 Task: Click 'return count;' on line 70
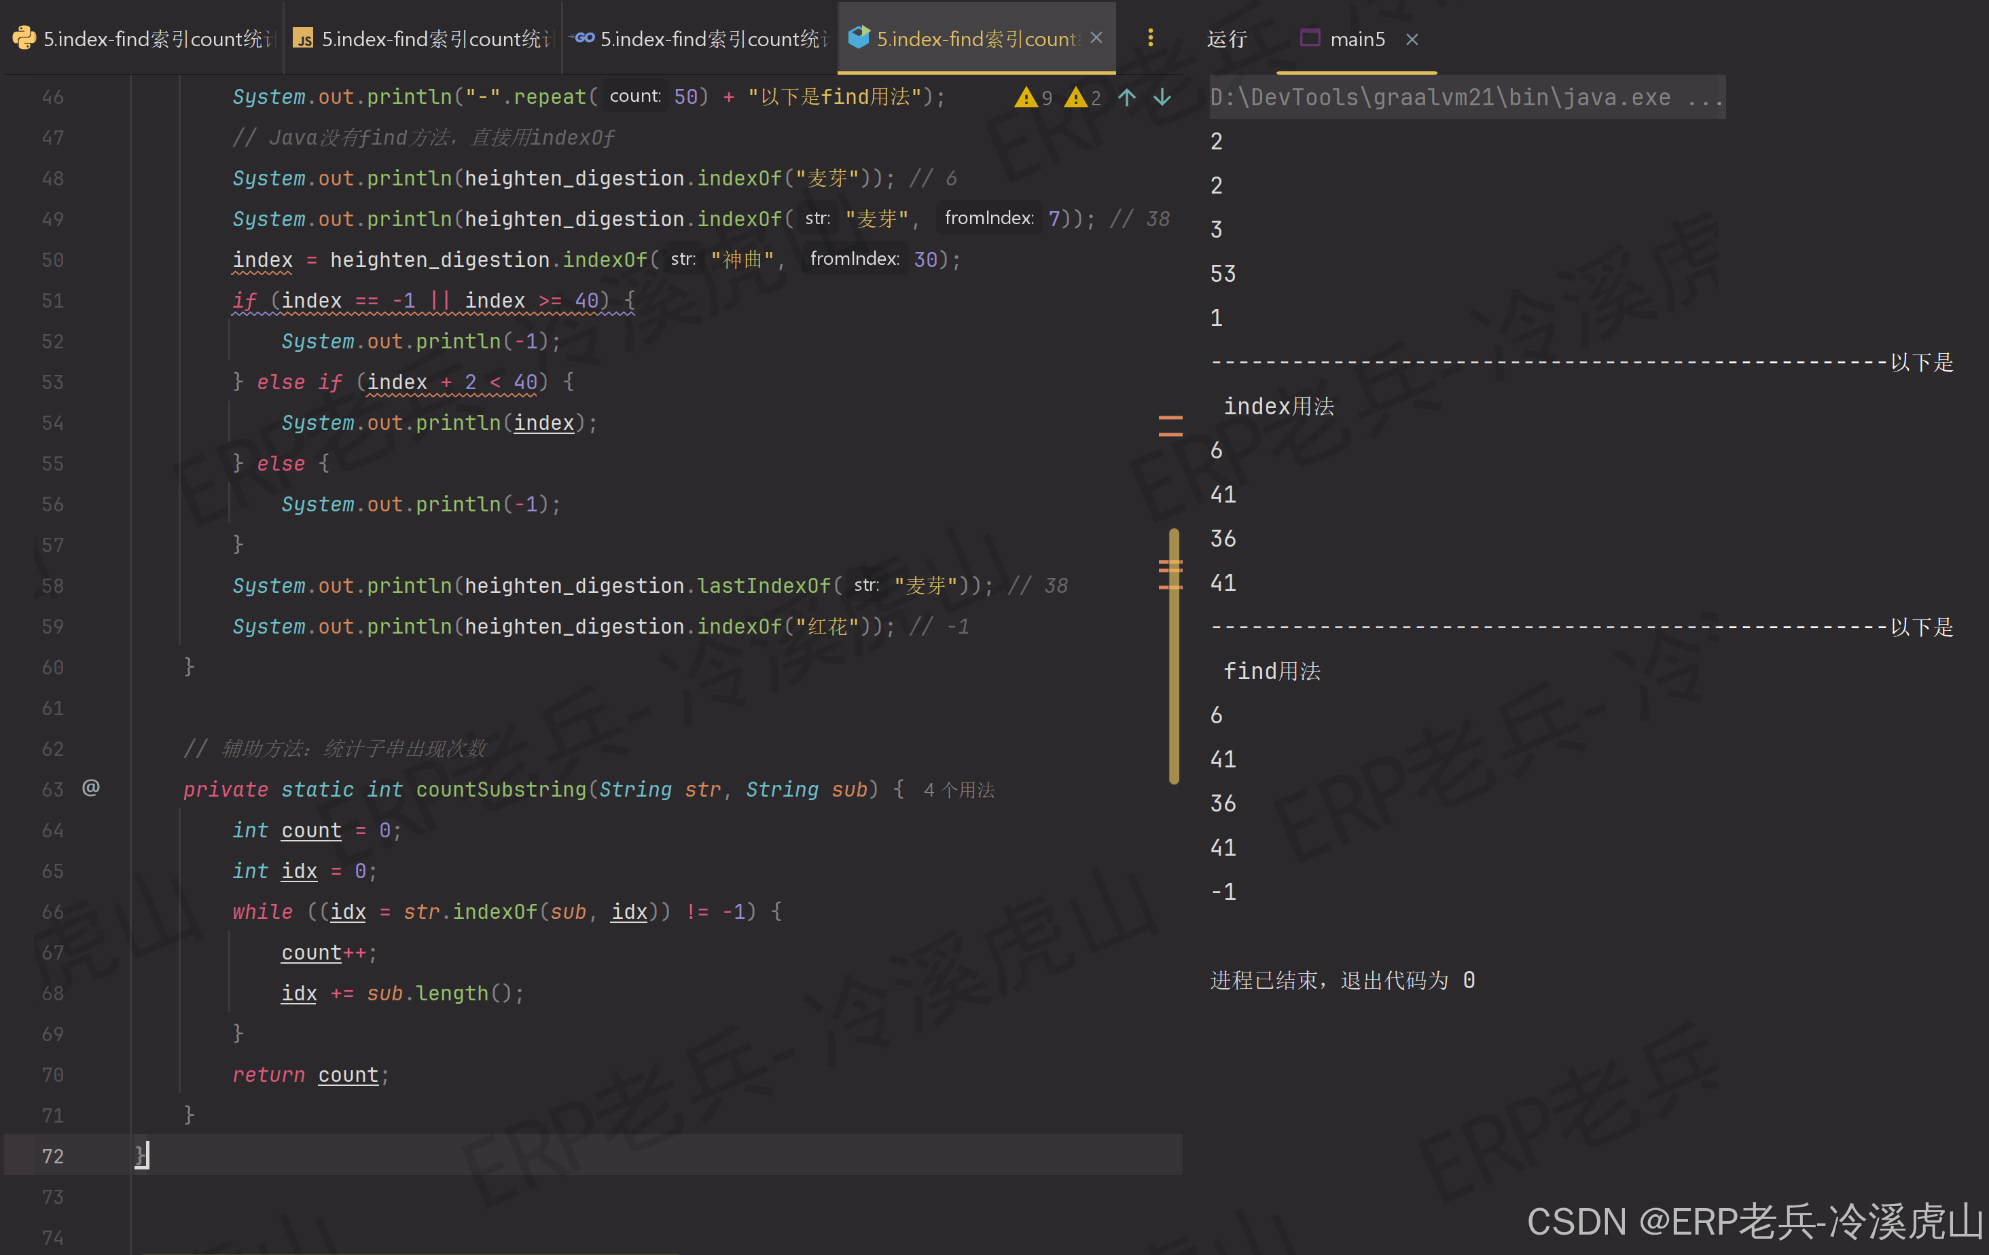(x=310, y=1075)
